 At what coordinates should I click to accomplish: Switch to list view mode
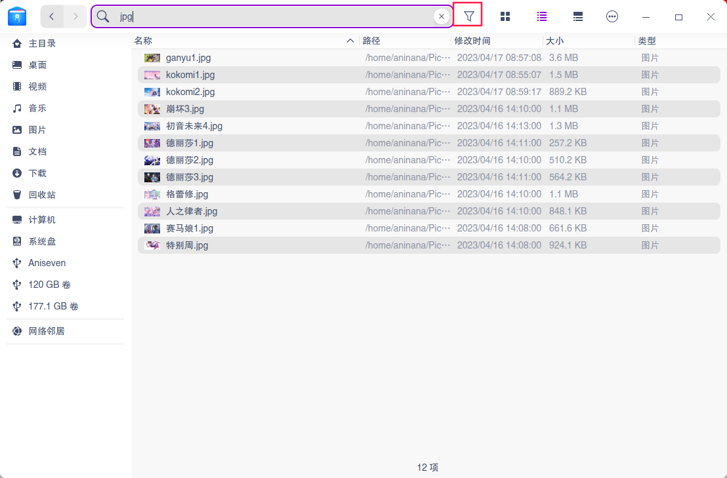coord(541,16)
